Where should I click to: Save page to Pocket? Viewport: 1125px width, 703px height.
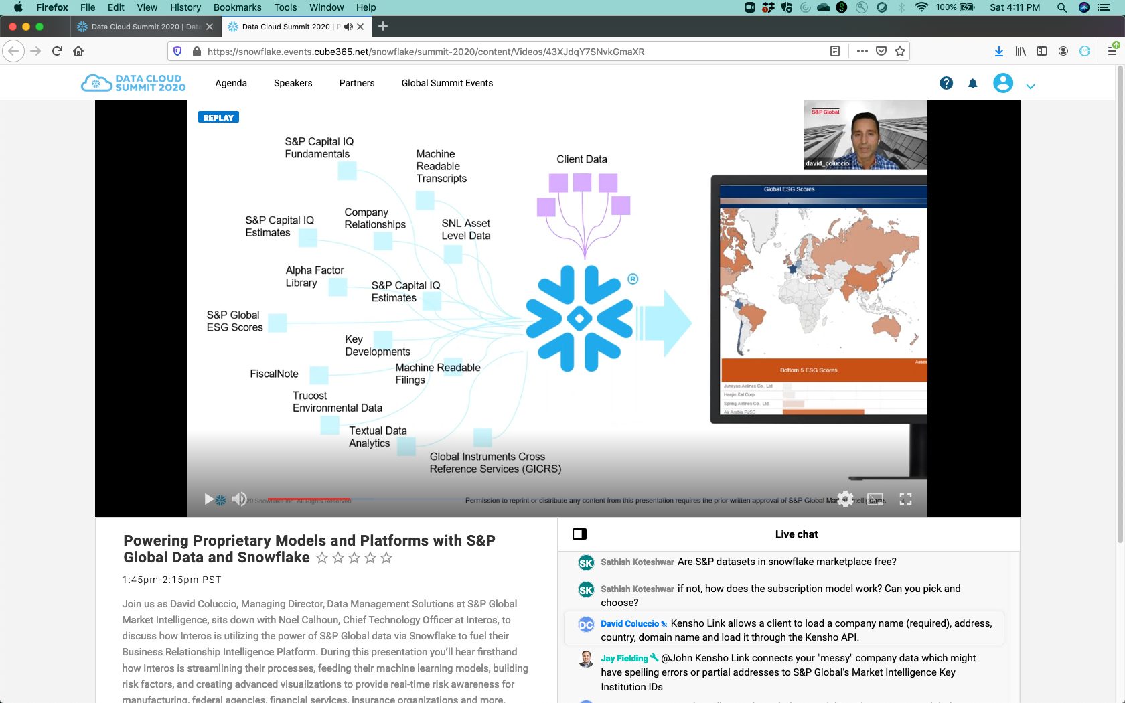coord(881,51)
